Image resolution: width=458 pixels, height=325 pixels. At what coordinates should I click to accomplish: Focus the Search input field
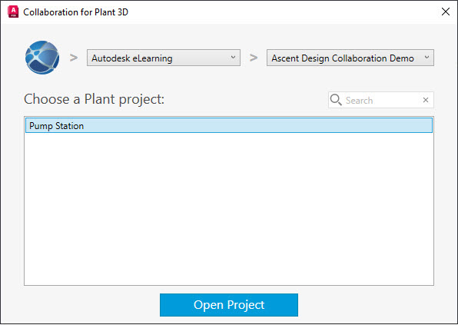(x=380, y=100)
